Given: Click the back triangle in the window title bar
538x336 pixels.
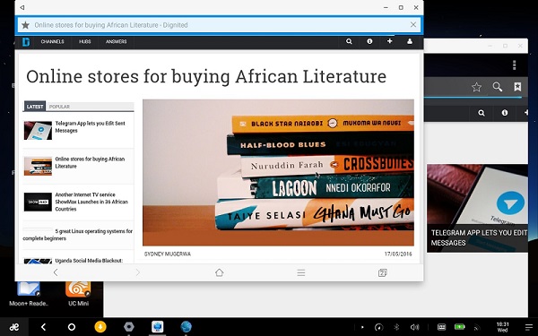Looking at the screenshot, I should [22, 7].
